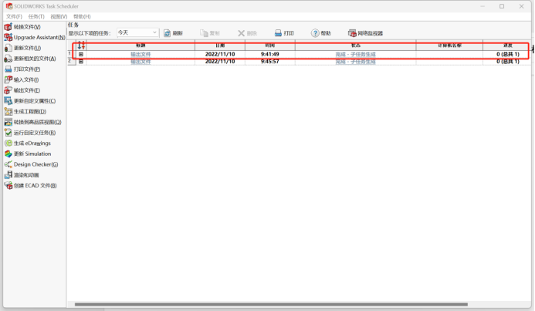535x311 pixels.
Task: Open the 视图(V) menu
Action: tap(59, 16)
